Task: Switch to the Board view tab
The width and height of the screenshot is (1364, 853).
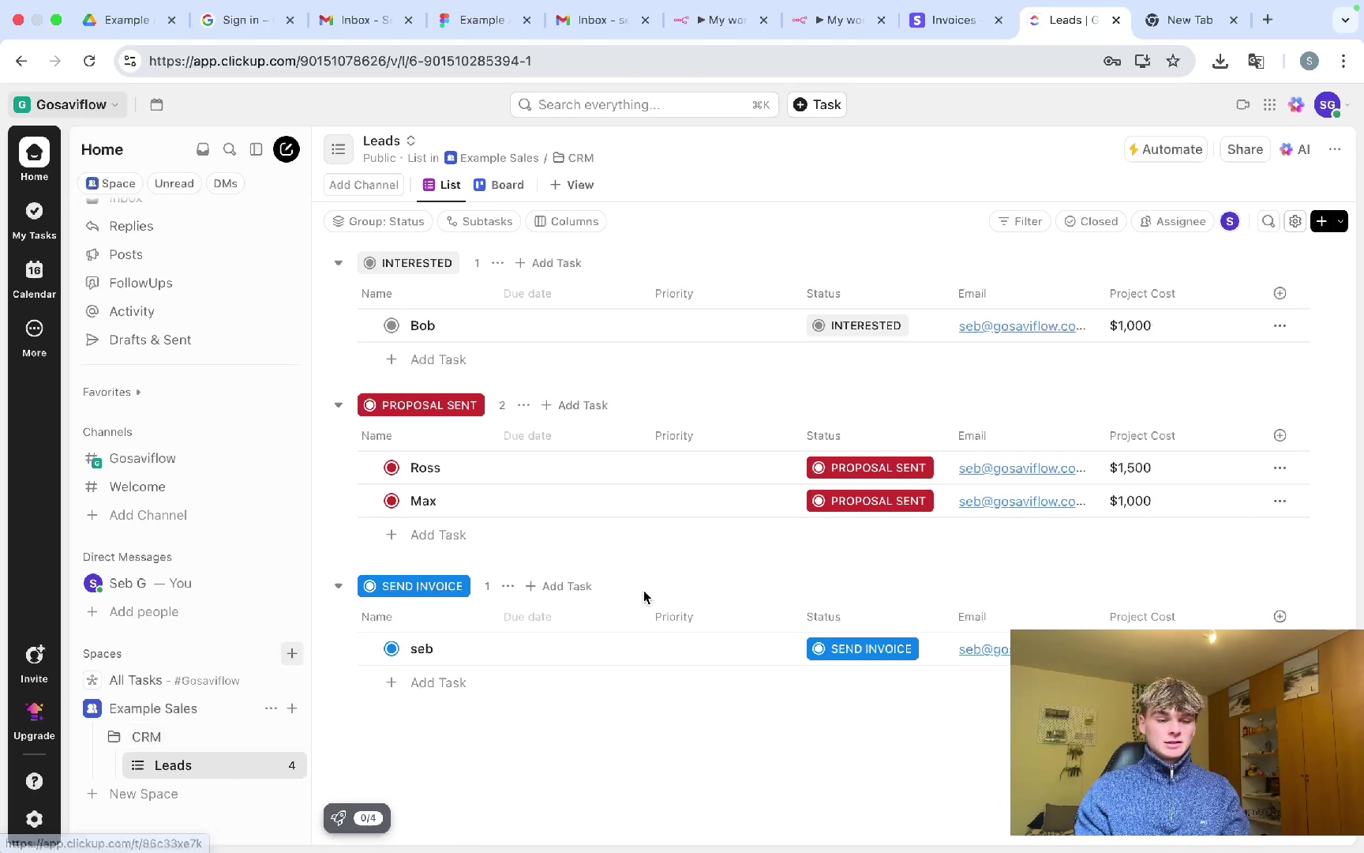Action: (499, 185)
